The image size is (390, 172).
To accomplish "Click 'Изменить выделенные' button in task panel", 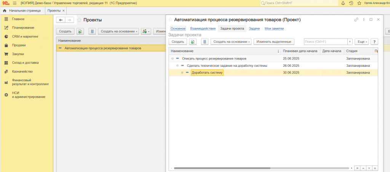I will pos(274,42).
